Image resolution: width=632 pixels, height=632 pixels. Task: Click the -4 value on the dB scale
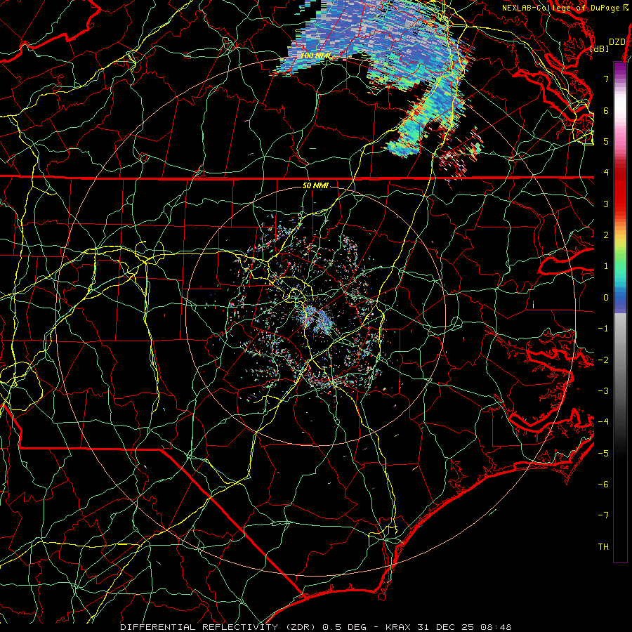[x=603, y=422]
